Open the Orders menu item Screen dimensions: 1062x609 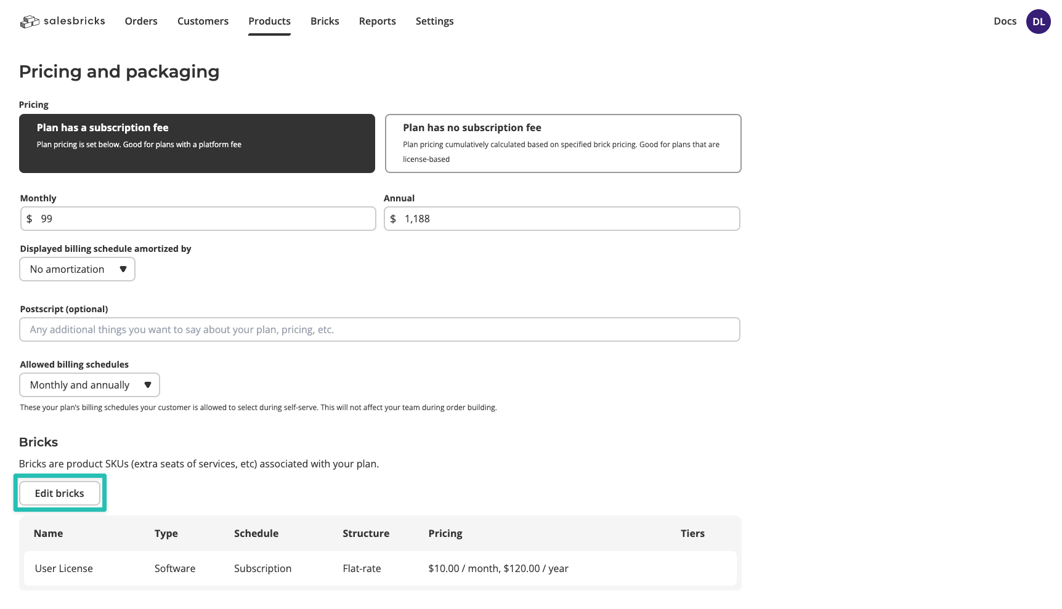141,21
